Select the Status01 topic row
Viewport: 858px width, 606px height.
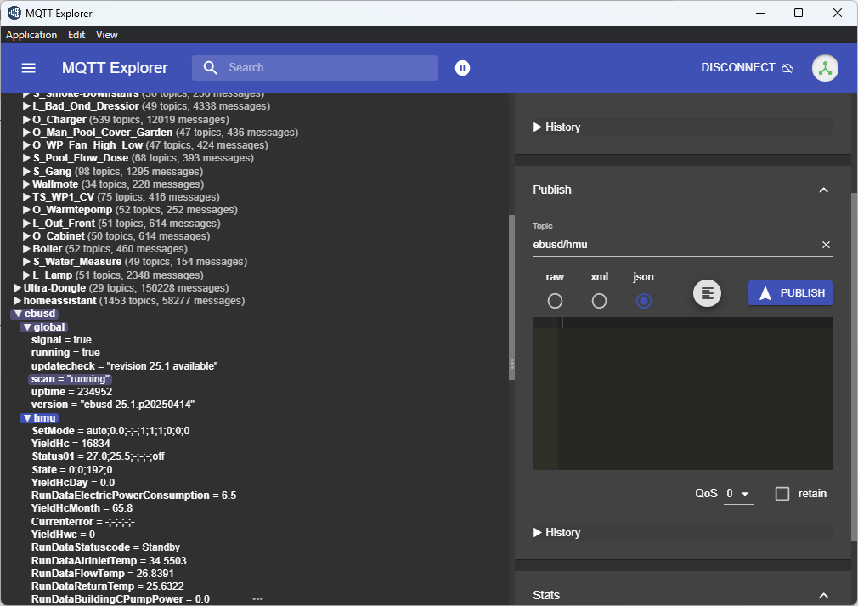click(x=98, y=456)
